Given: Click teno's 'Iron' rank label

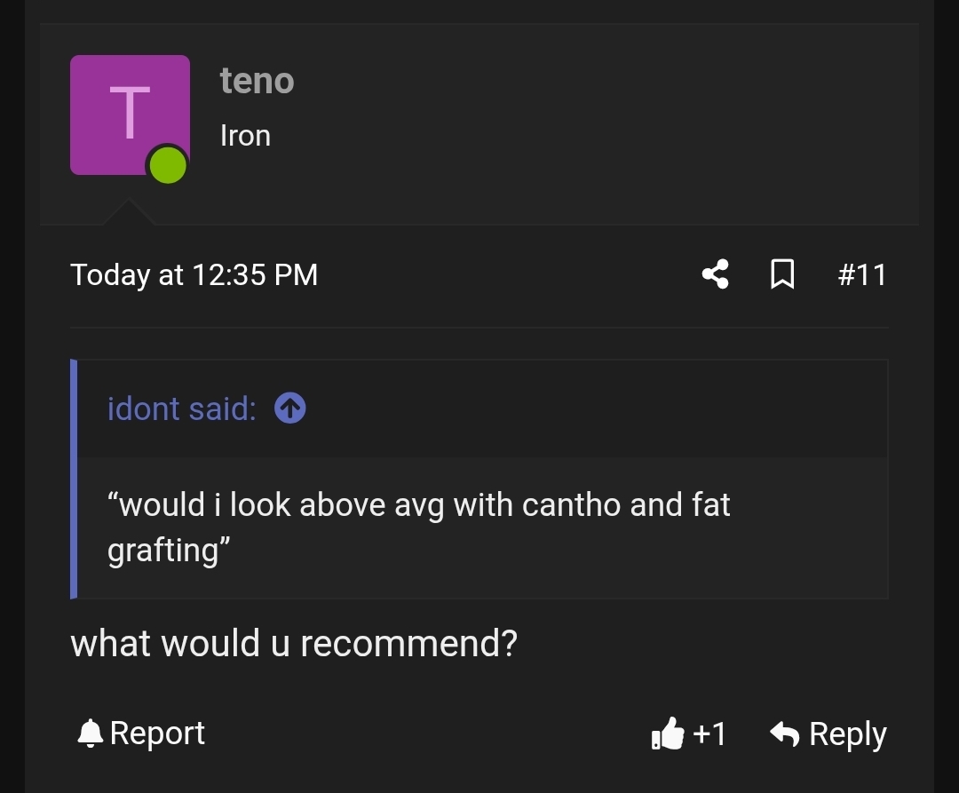Looking at the screenshot, I should pyautogui.click(x=245, y=135).
